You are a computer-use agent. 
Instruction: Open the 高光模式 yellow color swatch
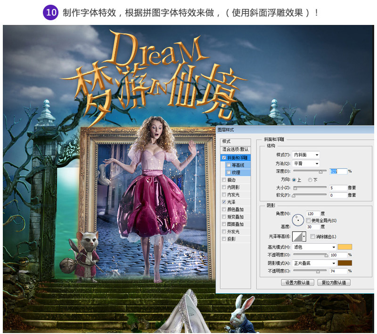point(345,247)
